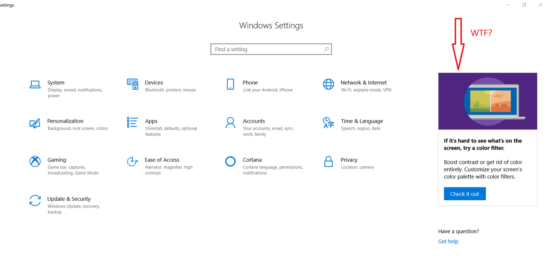Viewport: 549px width, 256px height.
Task: Click the Devices category title
Action: [154, 83]
